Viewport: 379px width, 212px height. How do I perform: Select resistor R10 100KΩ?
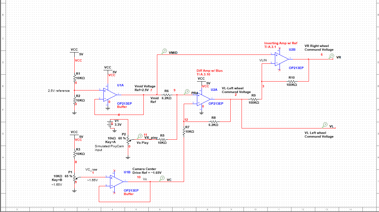[292, 81]
